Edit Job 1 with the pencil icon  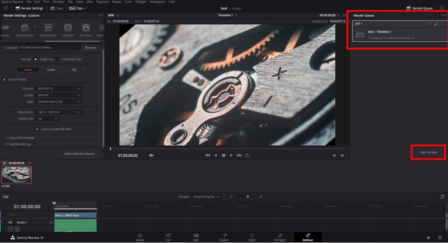coord(436,24)
